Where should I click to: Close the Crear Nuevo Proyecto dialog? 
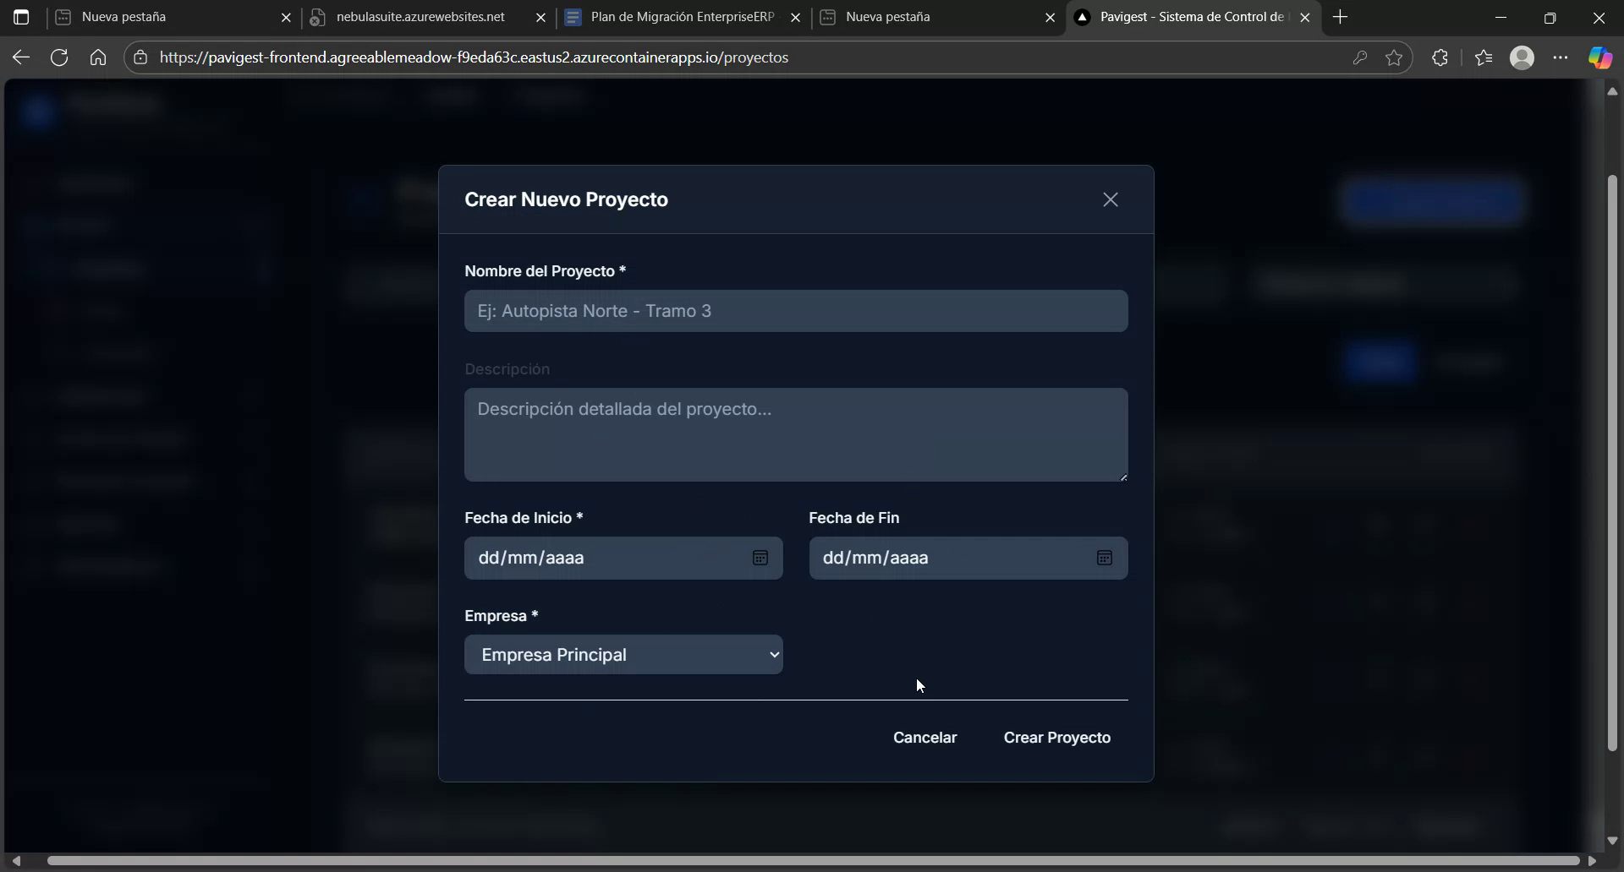(1110, 199)
